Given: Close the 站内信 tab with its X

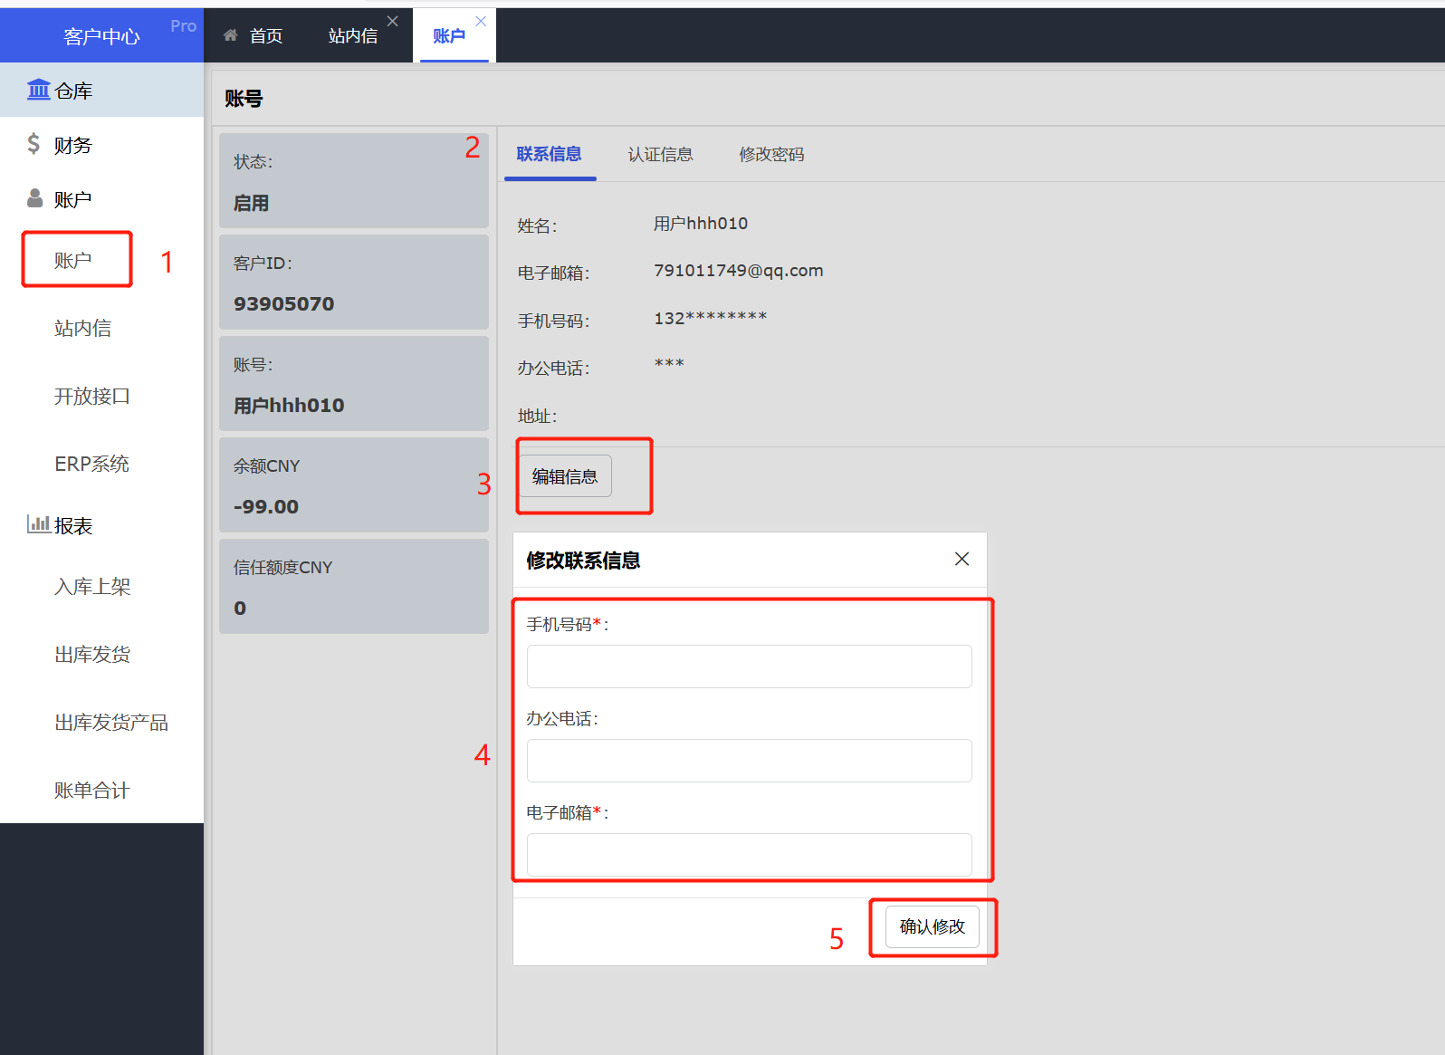Looking at the screenshot, I should click(392, 21).
